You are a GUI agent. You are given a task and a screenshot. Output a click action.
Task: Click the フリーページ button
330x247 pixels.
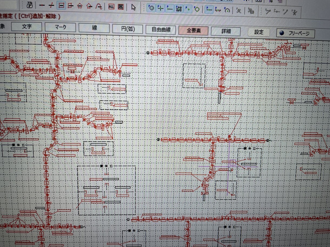[295, 34]
